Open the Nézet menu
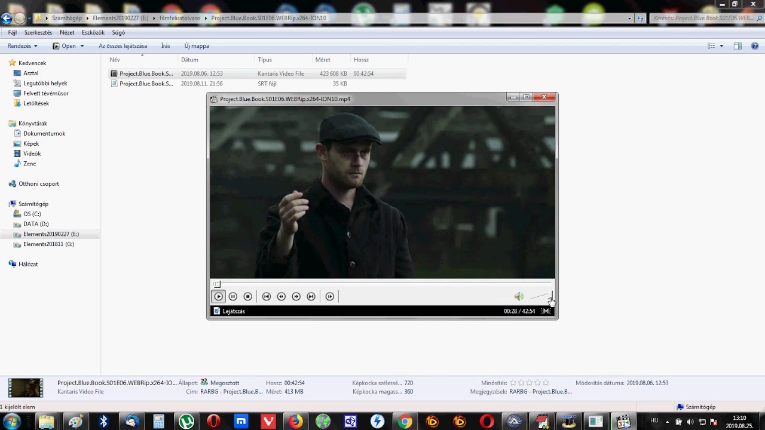The width and height of the screenshot is (765, 430). 67,33
